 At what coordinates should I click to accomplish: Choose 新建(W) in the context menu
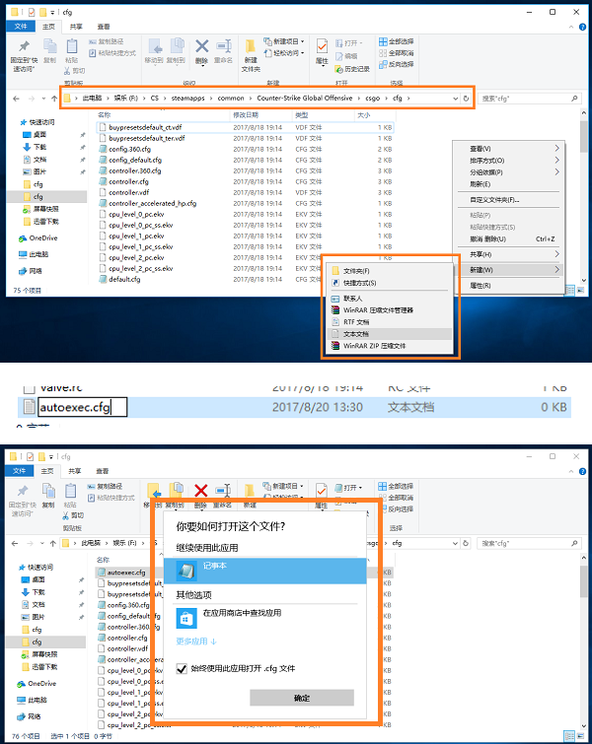(508, 269)
